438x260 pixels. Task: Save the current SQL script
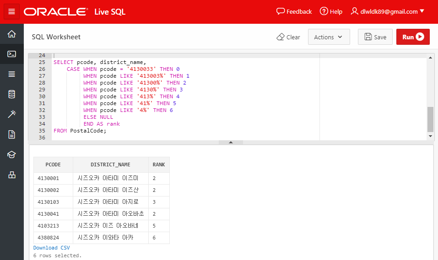[x=375, y=37]
